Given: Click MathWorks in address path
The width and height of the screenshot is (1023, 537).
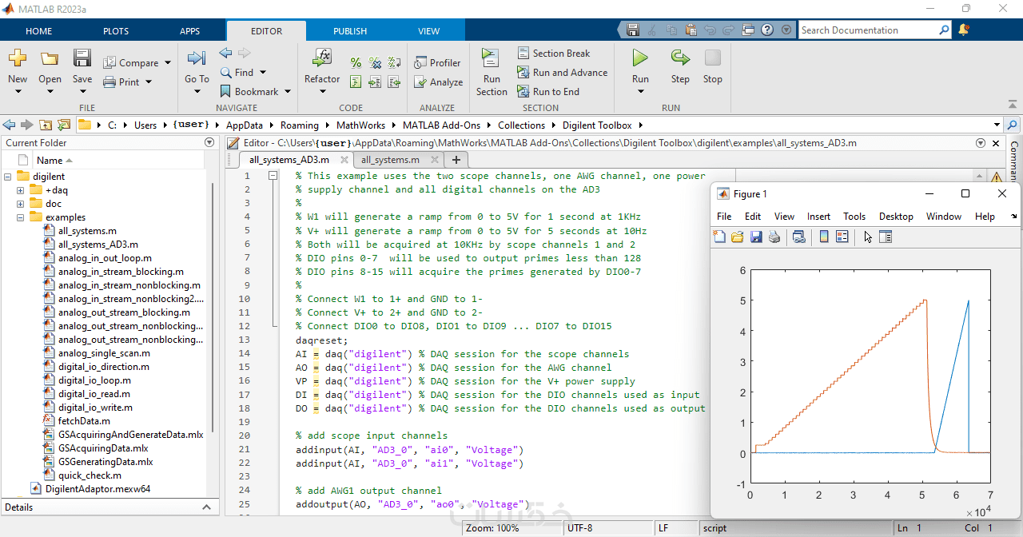Looking at the screenshot, I should click(360, 125).
